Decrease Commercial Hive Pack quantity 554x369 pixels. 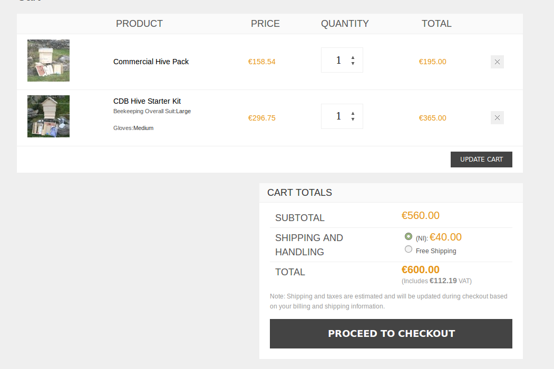353,64
